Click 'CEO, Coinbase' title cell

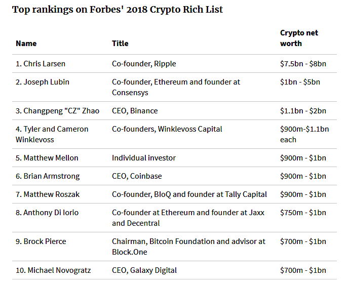[x=138, y=176]
